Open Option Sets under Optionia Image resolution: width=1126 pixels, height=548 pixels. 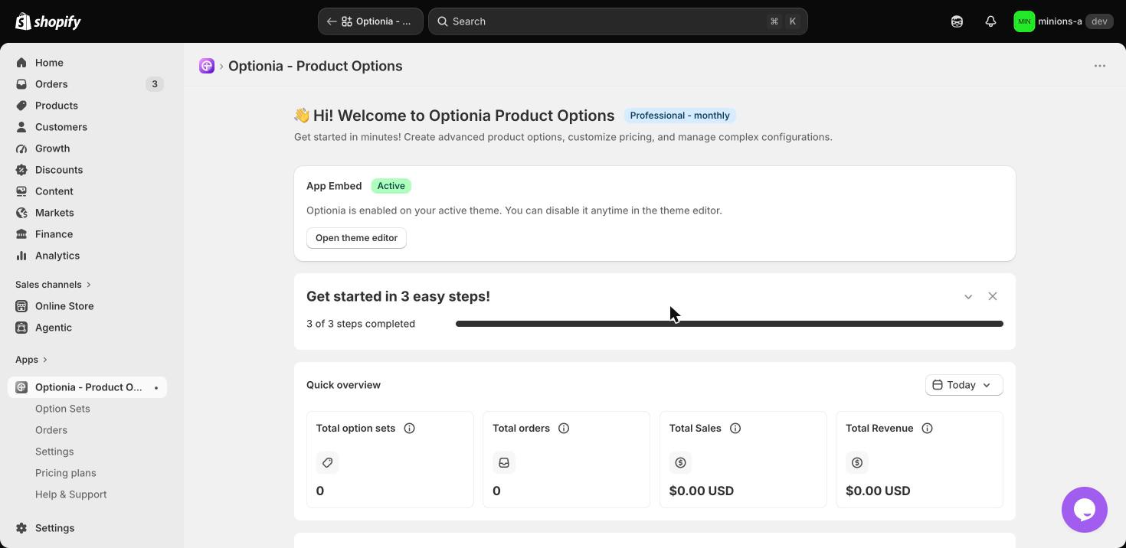(63, 409)
